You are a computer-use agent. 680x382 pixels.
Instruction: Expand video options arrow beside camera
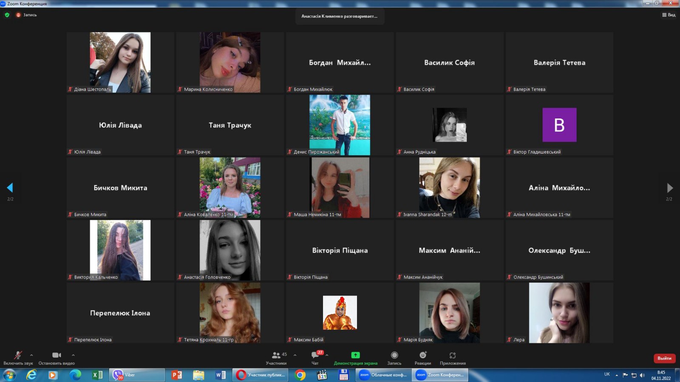pyautogui.click(x=73, y=355)
